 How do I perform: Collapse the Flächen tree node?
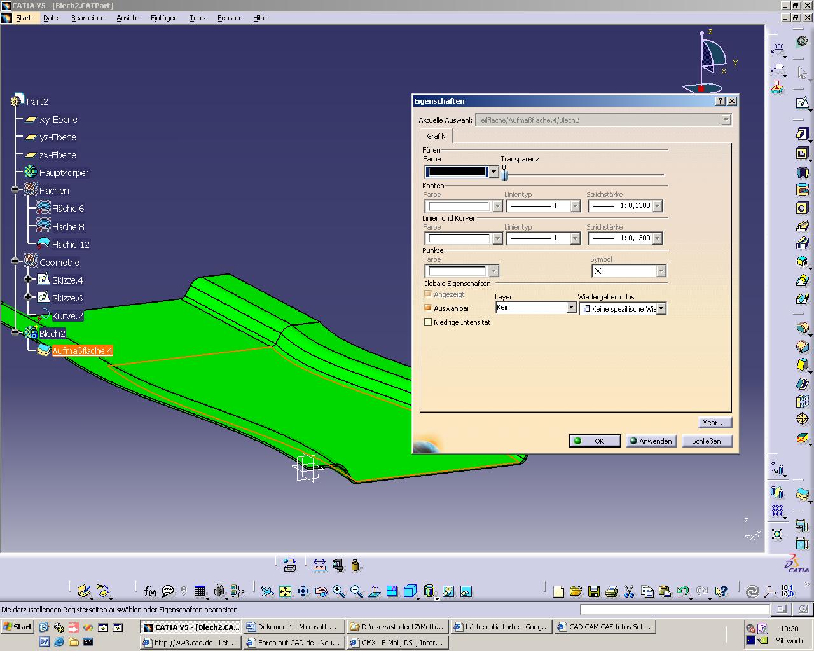[15, 189]
